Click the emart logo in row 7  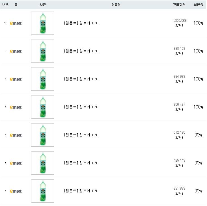pos(16,191)
